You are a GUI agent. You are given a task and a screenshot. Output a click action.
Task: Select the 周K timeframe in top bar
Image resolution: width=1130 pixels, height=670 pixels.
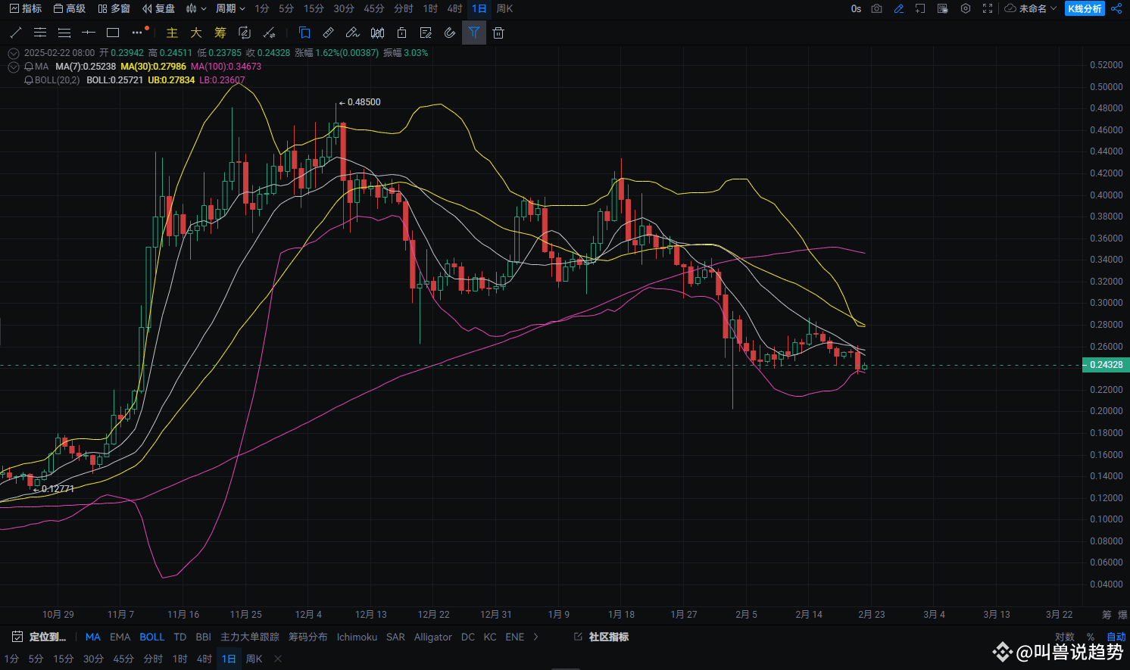coord(504,8)
